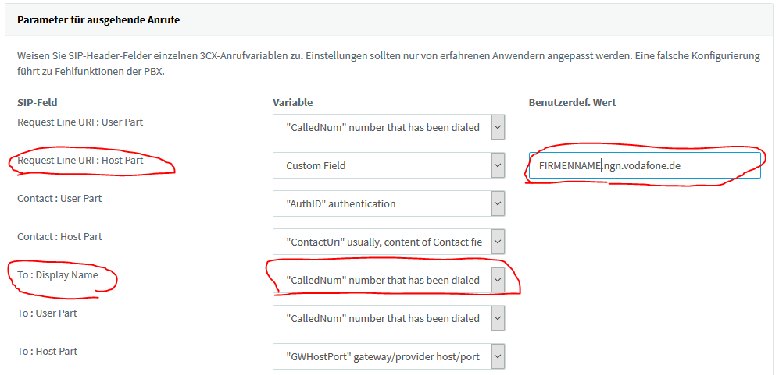Open Request Line URI User Part variable dropdown
The width and height of the screenshot is (779, 375).
(x=388, y=127)
